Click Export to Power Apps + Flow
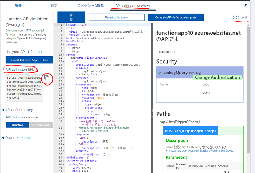This screenshot has height=173, width=255. click(x=29, y=60)
